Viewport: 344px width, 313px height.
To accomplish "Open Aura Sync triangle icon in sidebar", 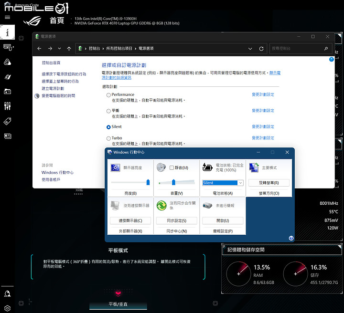I will click(x=8, y=62).
